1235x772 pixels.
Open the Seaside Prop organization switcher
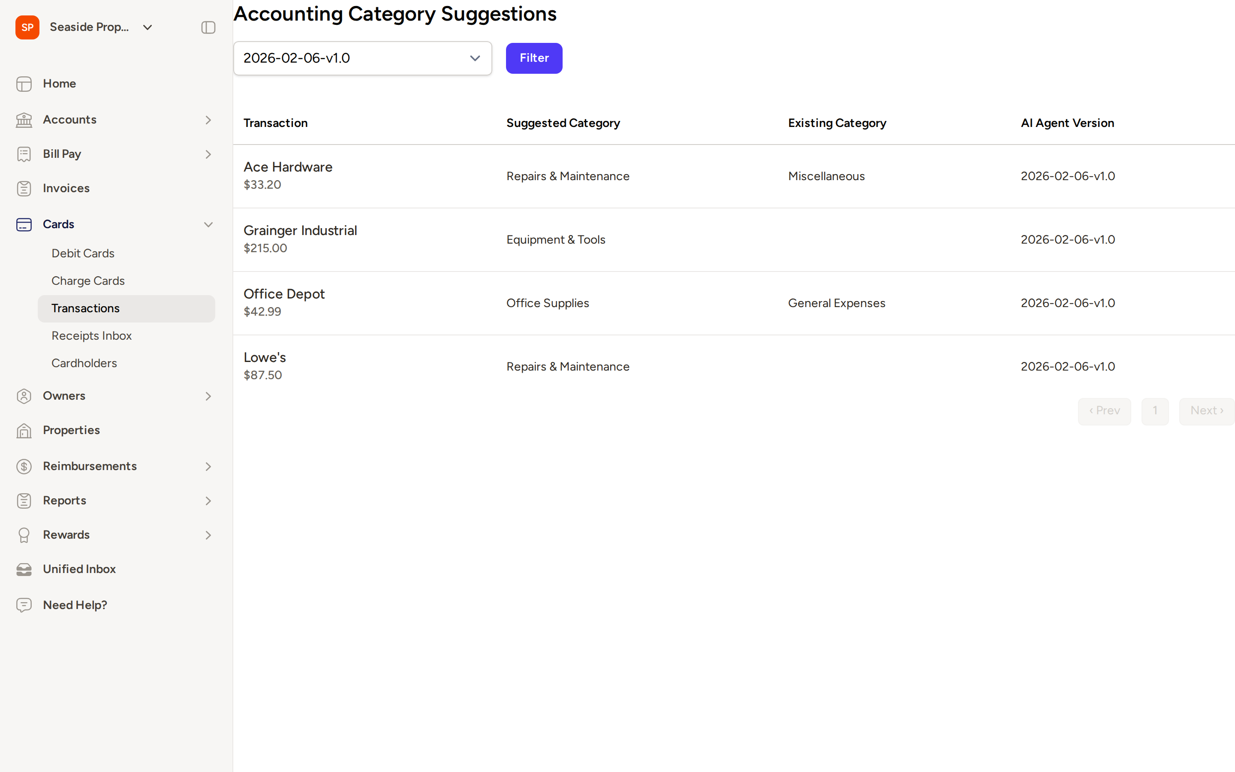pyautogui.click(x=101, y=27)
